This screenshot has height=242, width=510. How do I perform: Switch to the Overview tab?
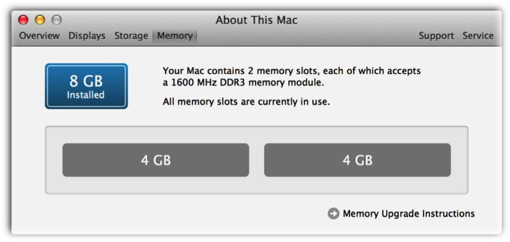pyautogui.click(x=39, y=36)
